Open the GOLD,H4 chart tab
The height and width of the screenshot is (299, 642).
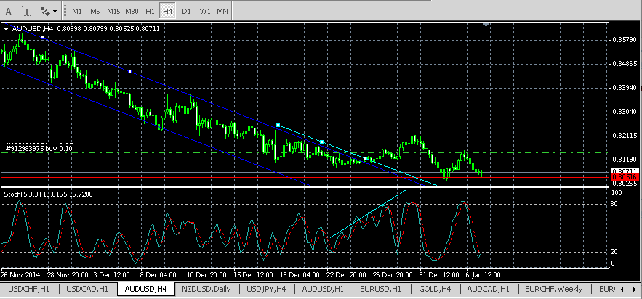[435, 289]
